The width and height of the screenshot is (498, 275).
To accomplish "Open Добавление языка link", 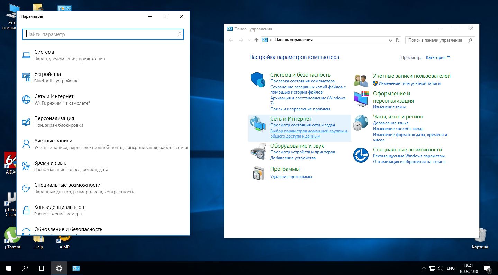I will [x=391, y=123].
